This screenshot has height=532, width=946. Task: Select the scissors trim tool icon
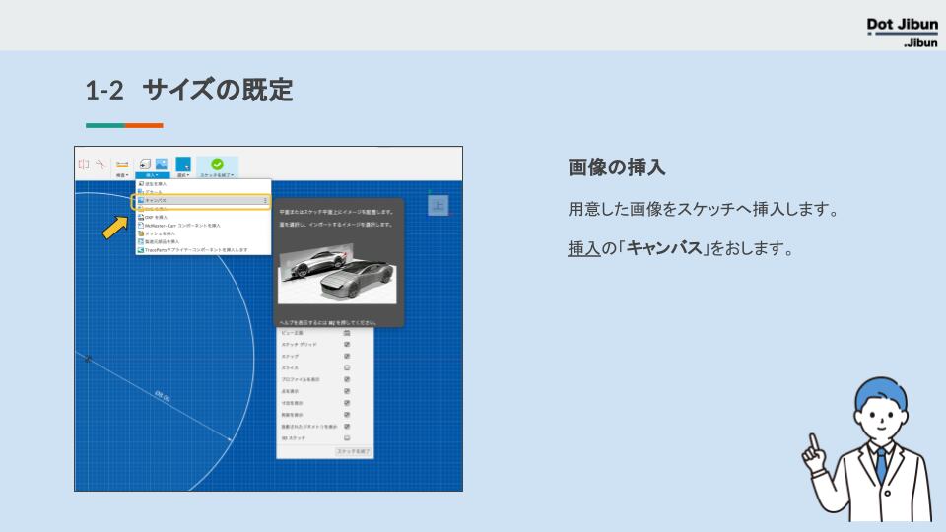click(x=101, y=165)
